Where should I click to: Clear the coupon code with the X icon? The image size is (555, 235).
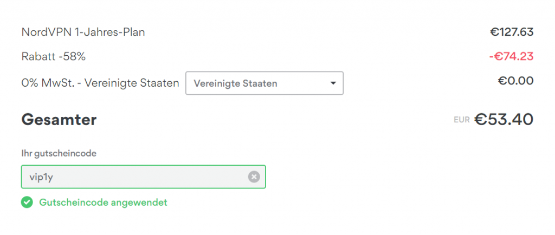click(254, 177)
